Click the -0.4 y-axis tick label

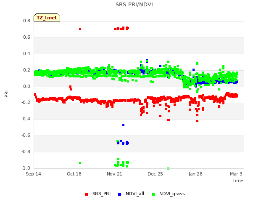[x=26, y=119]
